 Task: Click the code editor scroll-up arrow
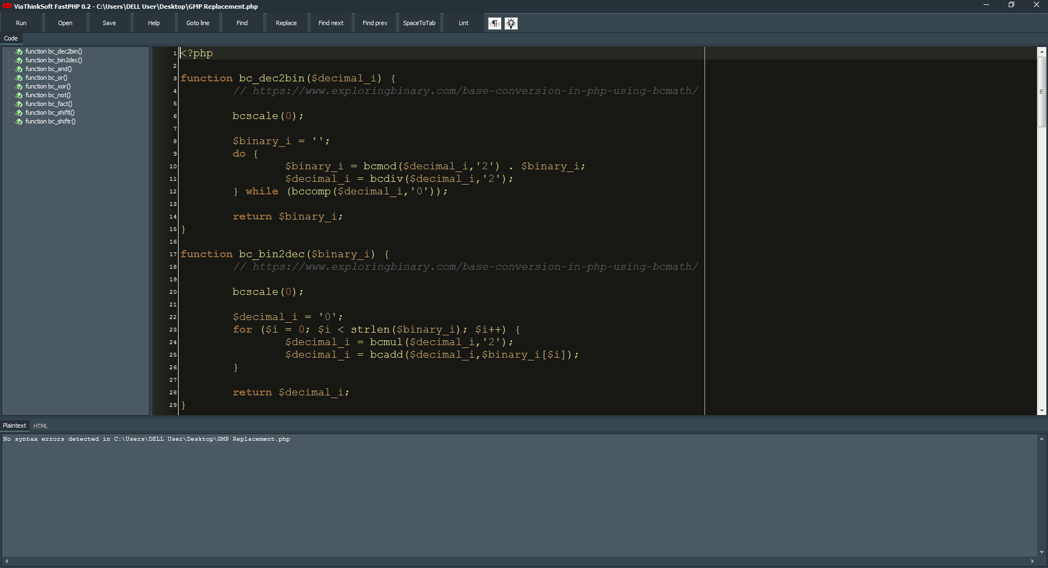pos(1041,51)
